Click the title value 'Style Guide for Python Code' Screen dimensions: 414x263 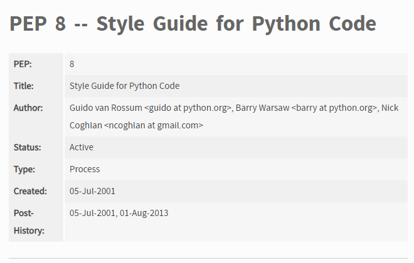click(124, 86)
